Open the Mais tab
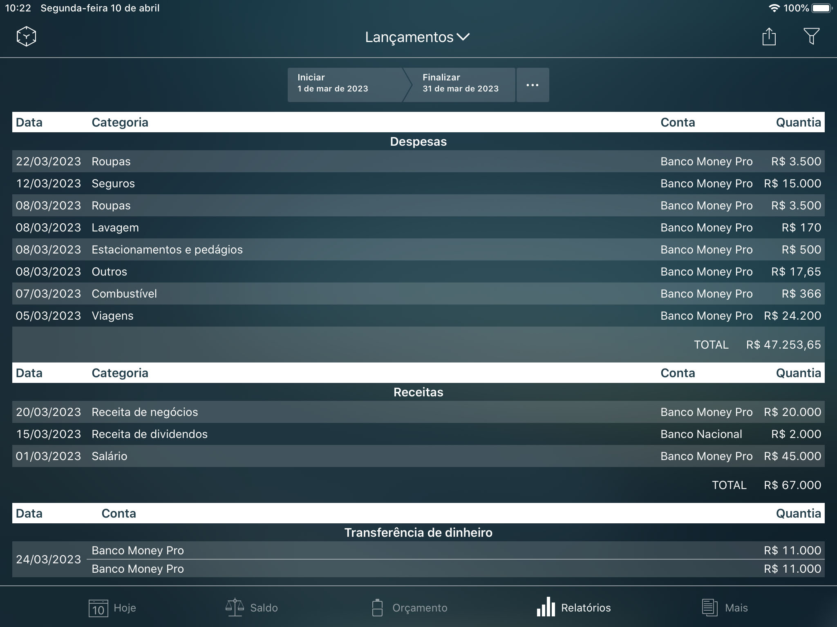Screen dimensions: 837x627 pyautogui.click(x=725, y=608)
